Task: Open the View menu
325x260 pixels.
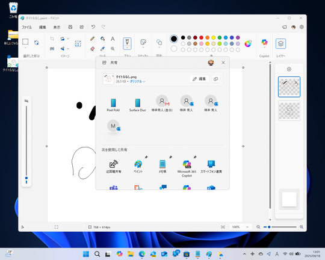Action: tap(57, 27)
